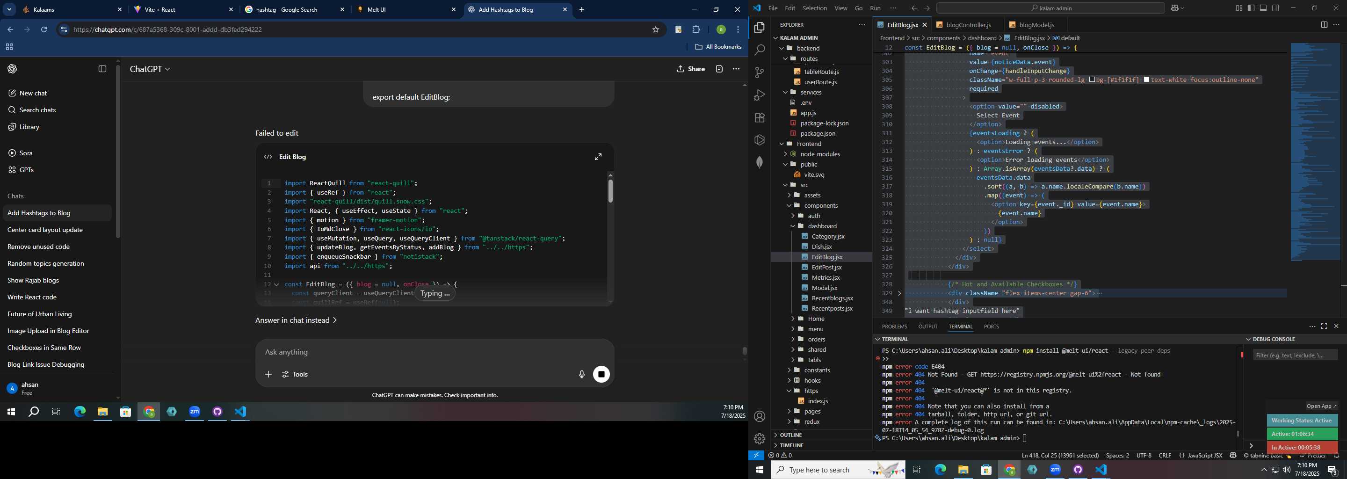Click JavaScript JSX language mode in status bar
This screenshot has width=1347, height=479.
(x=1205, y=456)
